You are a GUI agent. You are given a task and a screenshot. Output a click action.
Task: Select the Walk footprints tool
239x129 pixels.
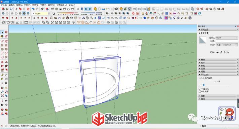coord(2,105)
